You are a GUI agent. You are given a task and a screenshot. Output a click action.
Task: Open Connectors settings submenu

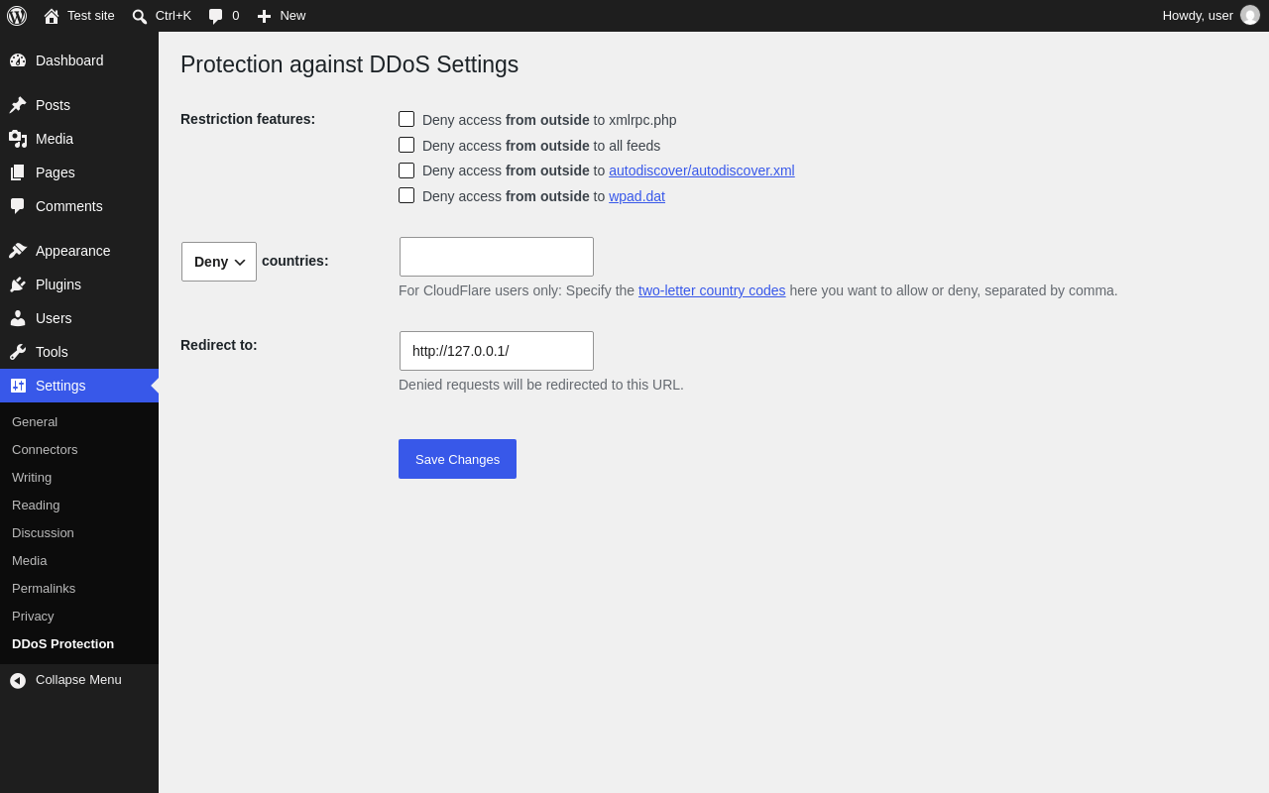click(x=45, y=449)
